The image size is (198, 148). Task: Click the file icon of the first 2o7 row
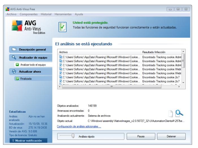pos(61,77)
